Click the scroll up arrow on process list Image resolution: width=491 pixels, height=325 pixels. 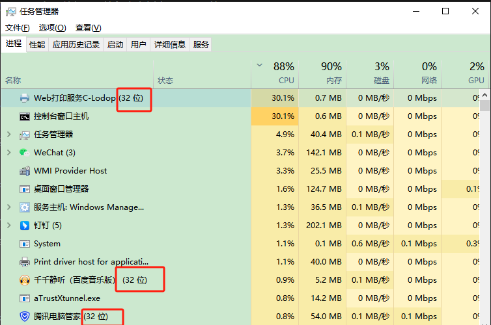[484, 95]
